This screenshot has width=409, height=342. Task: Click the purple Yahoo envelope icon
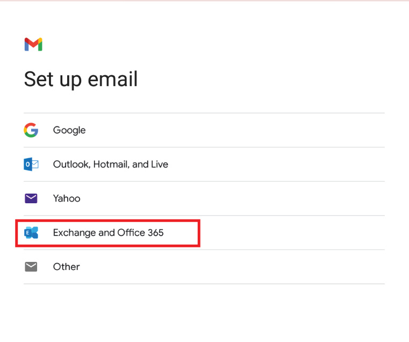click(31, 198)
